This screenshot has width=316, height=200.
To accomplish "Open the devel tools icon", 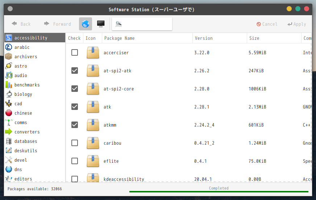I will click(9, 160).
